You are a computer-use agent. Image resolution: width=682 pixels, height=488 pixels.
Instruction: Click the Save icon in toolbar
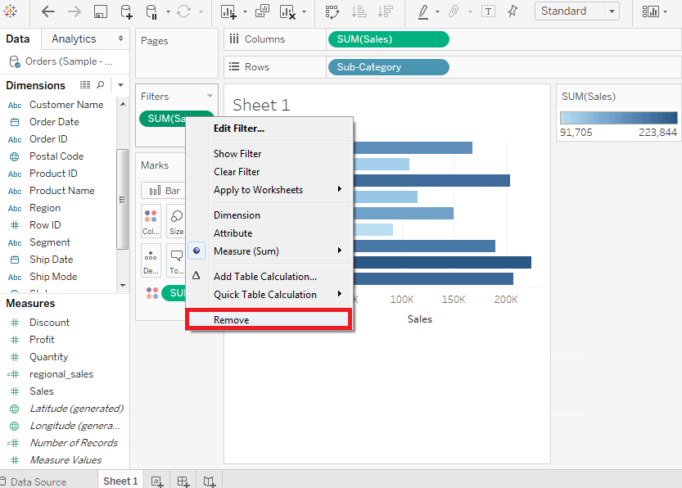click(x=101, y=11)
